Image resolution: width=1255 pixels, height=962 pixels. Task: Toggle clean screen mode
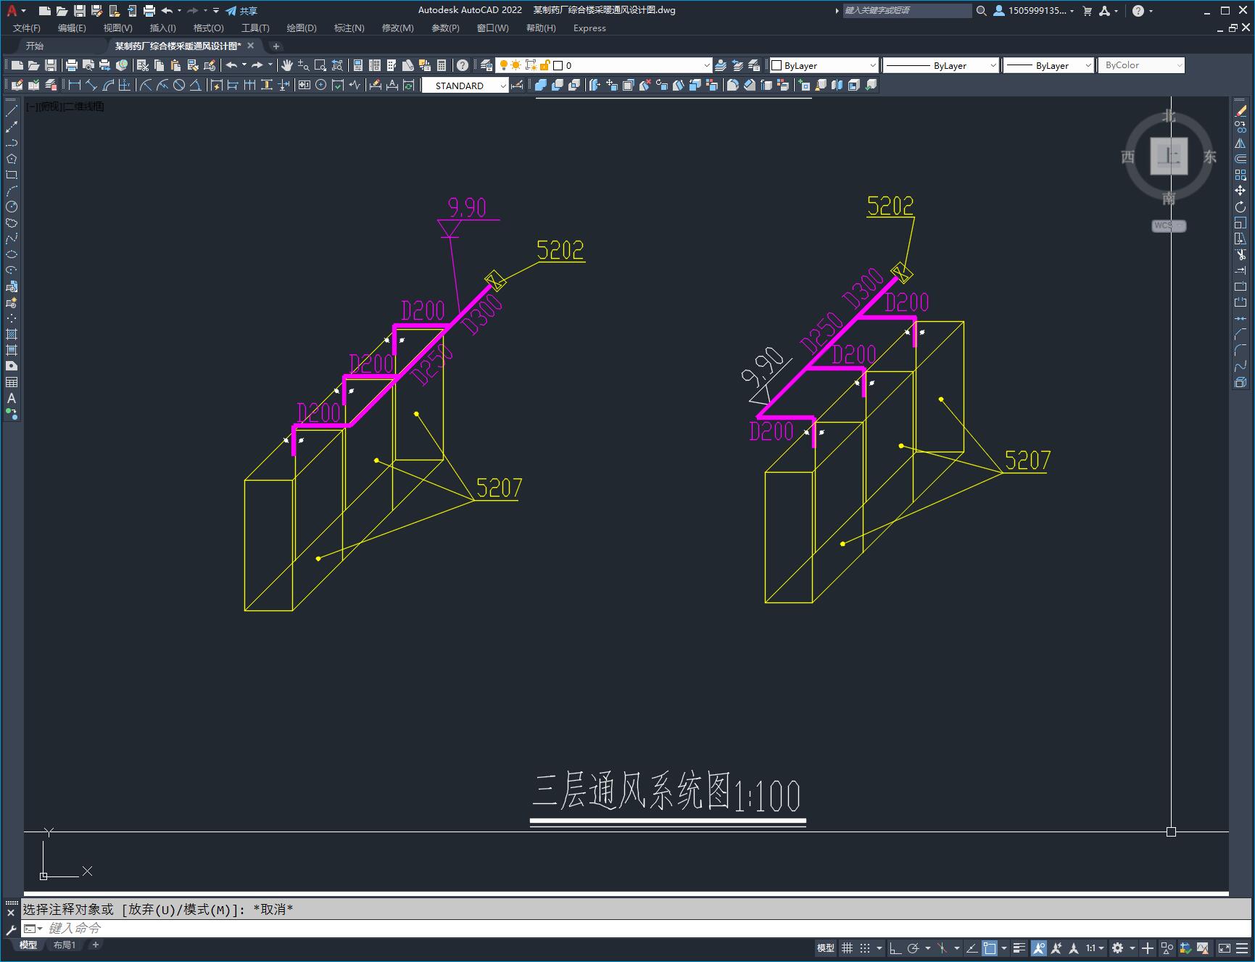[1224, 948]
